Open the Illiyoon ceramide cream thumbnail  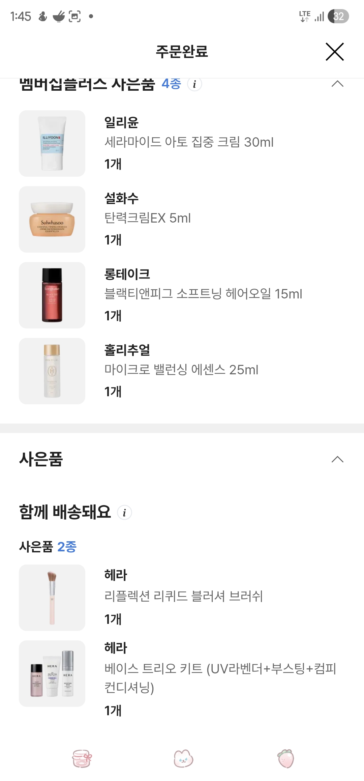52,143
